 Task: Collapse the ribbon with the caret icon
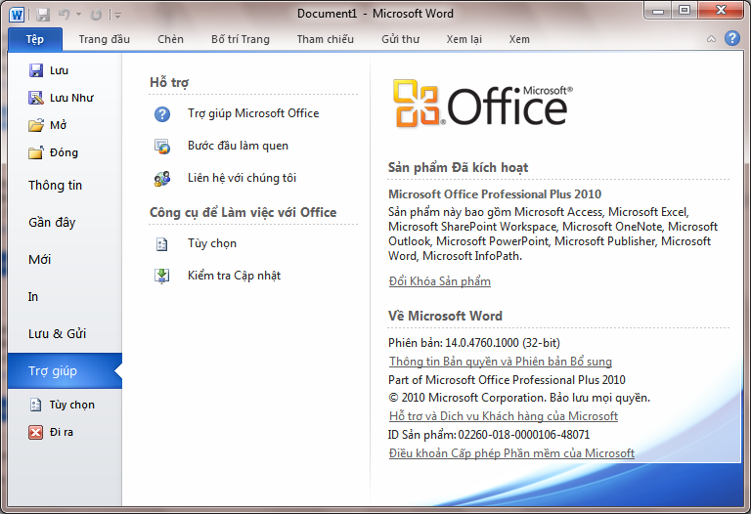tap(711, 39)
